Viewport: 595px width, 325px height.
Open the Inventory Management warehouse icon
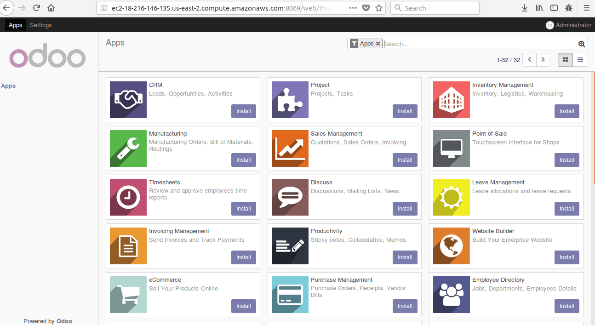[x=452, y=100]
